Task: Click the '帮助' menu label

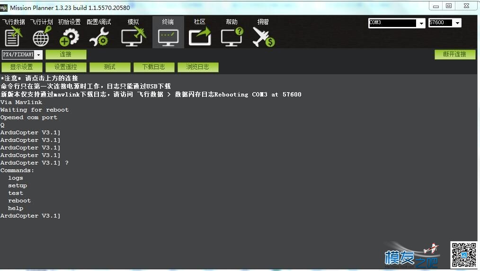Action: 232,22
